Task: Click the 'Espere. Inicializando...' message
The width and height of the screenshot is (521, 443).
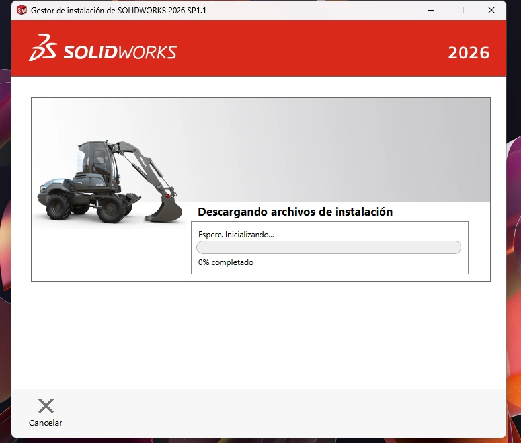Action: [x=236, y=235]
